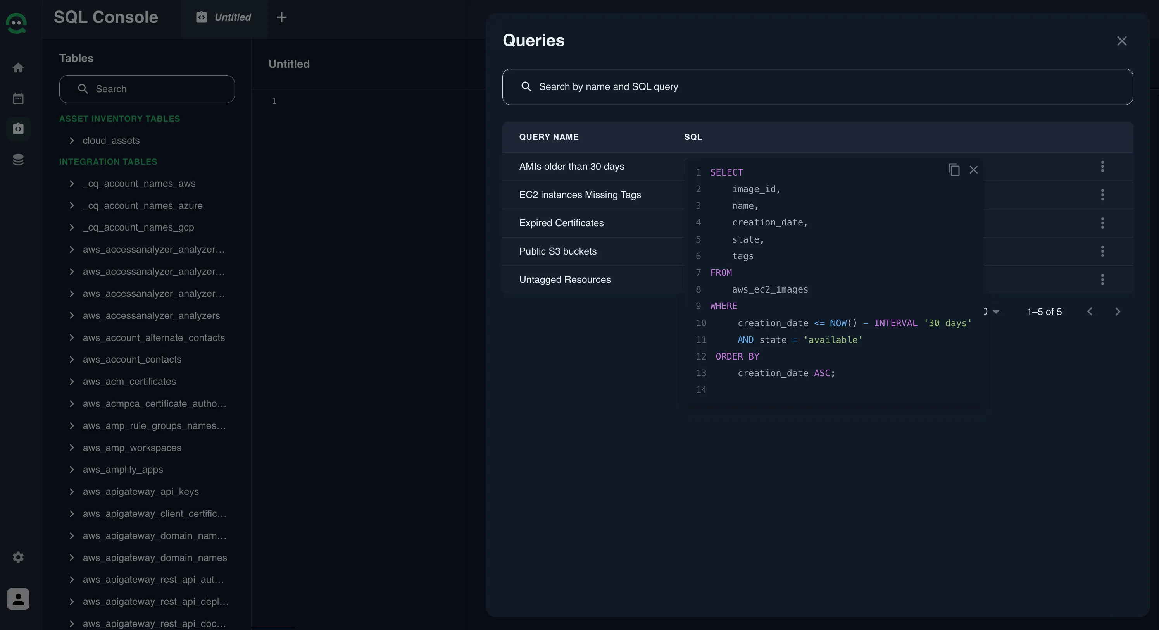Open the SQL Console sidebar icon
This screenshot has width=1159, height=630.
(x=18, y=129)
